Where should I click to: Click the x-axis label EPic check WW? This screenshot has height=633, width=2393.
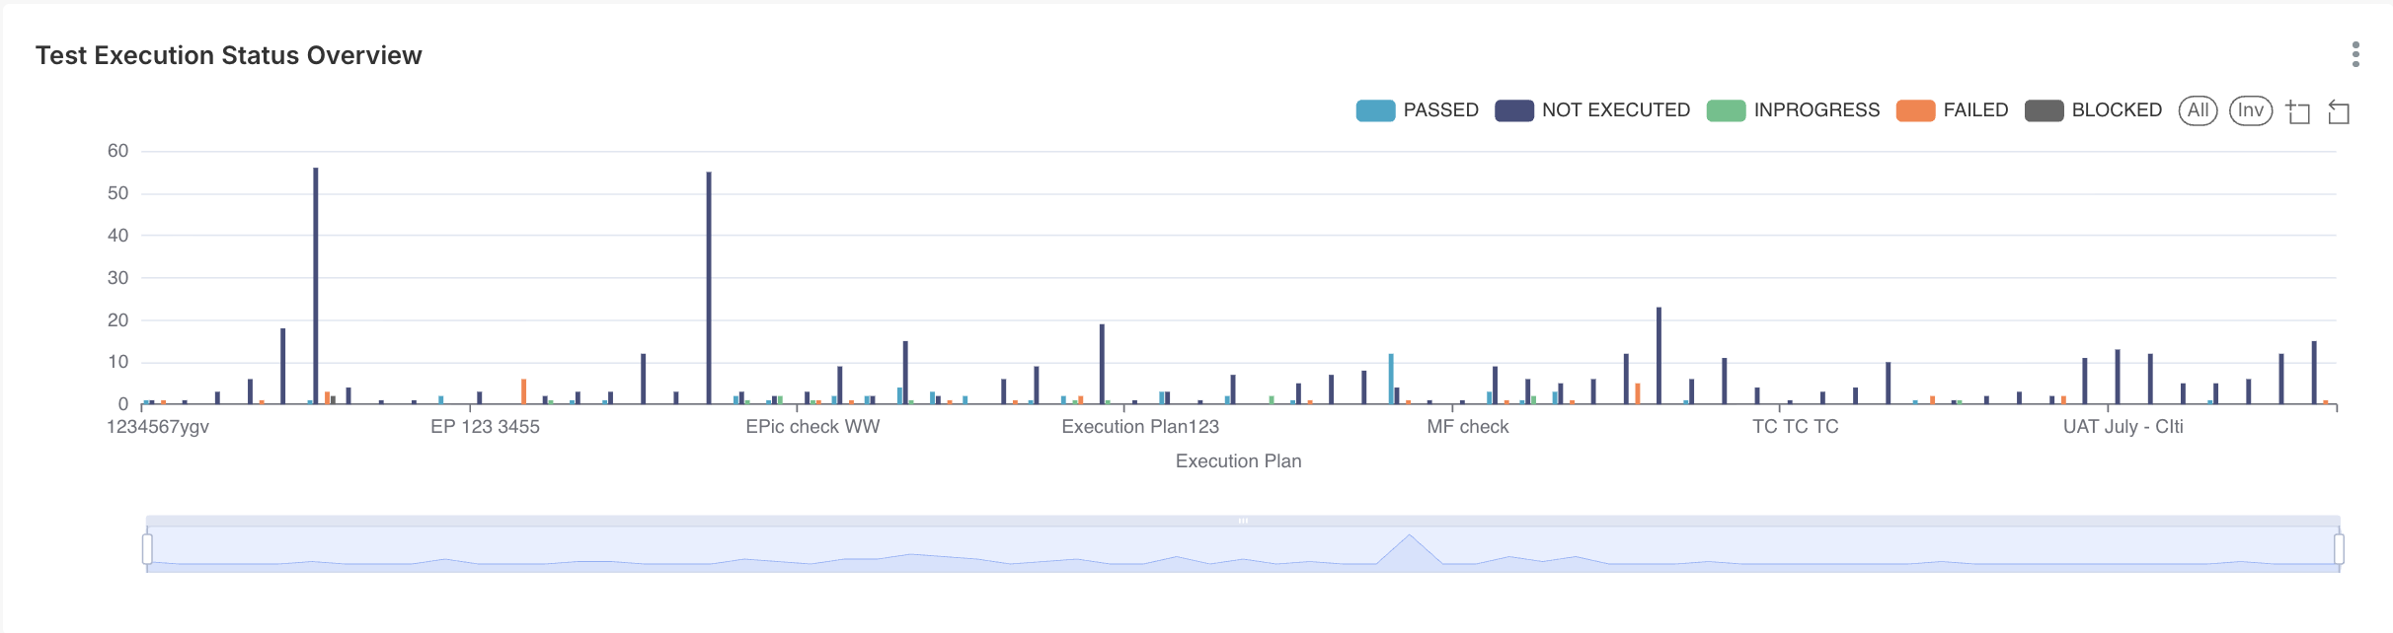(x=811, y=427)
